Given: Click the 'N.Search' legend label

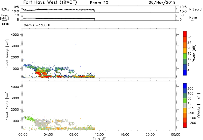Looking at the screenshot, I should [x=196, y=9].
